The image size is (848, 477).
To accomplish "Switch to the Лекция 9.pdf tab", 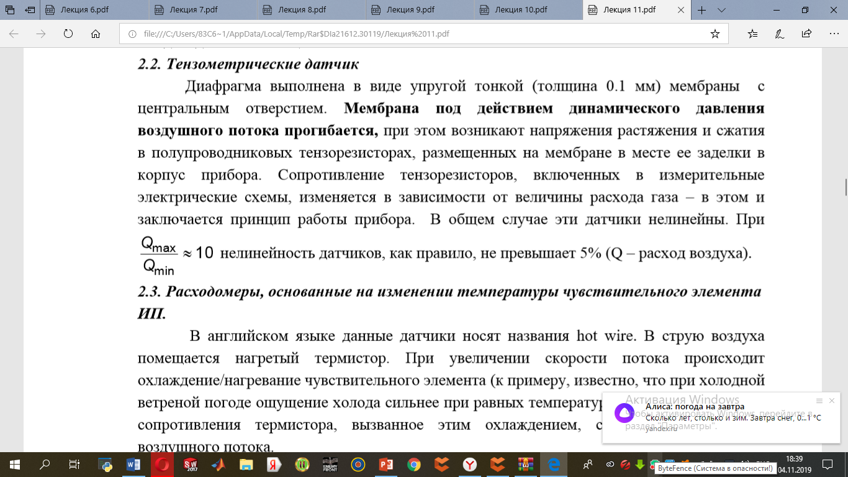I will click(420, 10).
